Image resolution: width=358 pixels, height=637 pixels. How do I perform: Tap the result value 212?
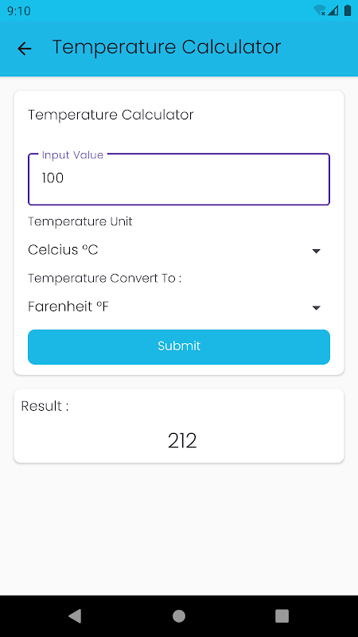point(182,441)
